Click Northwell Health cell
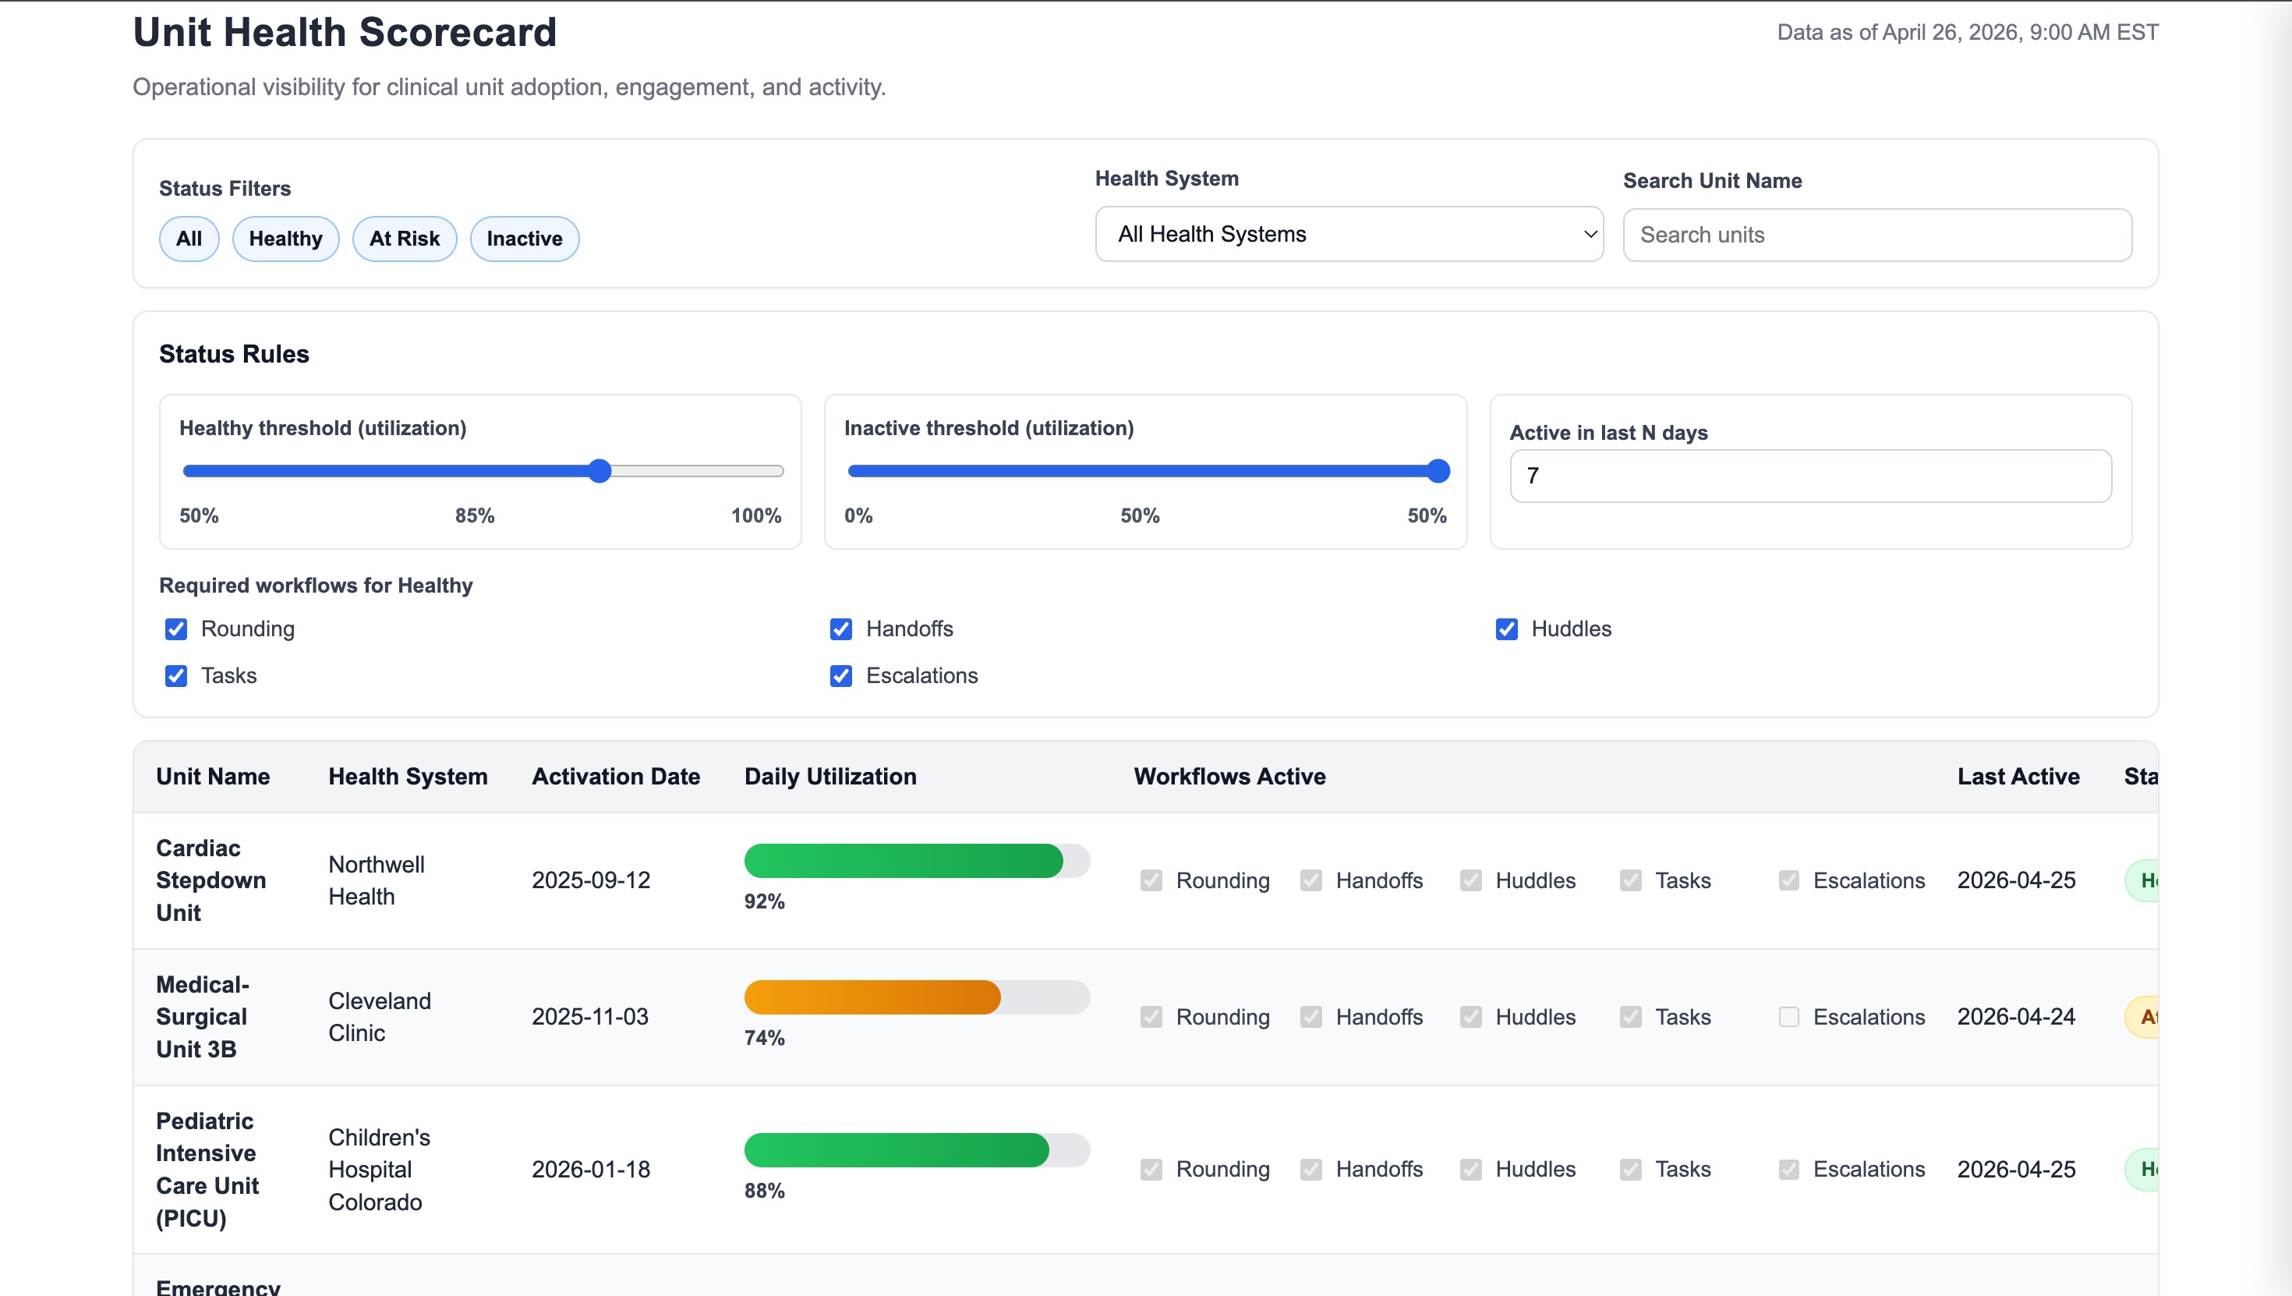Screen dimensions: 2292x1296 tap(377, 880)
